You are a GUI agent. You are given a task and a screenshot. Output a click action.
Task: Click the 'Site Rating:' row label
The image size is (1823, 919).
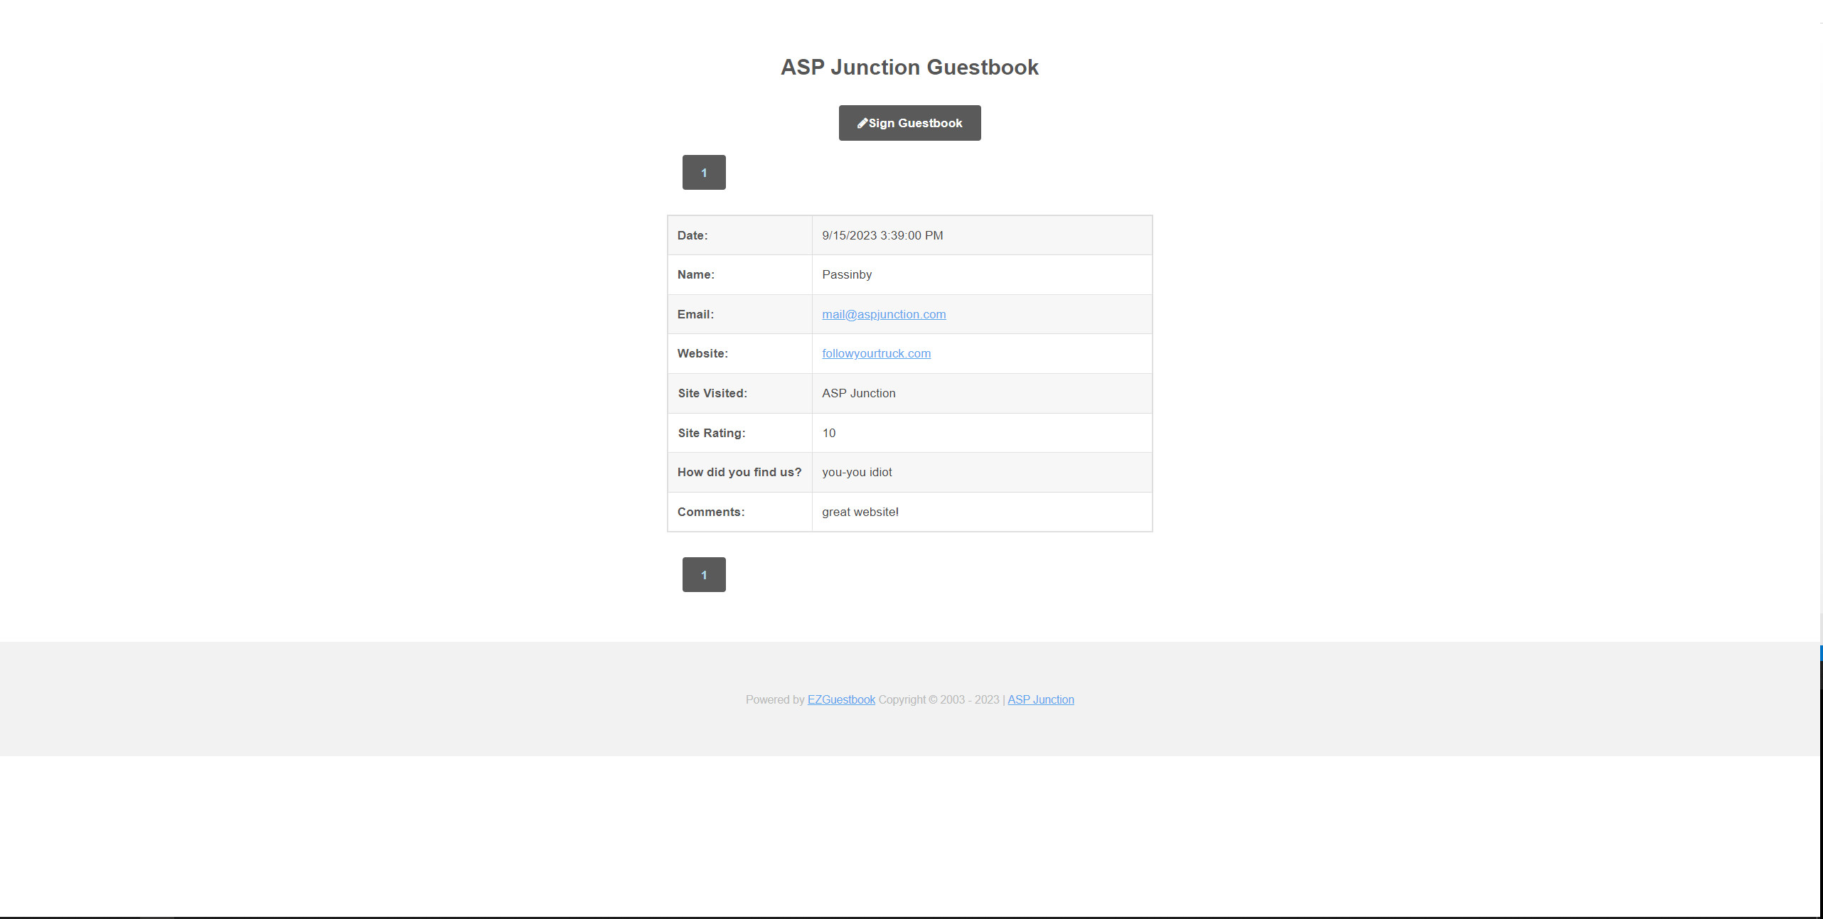[712, 433]
